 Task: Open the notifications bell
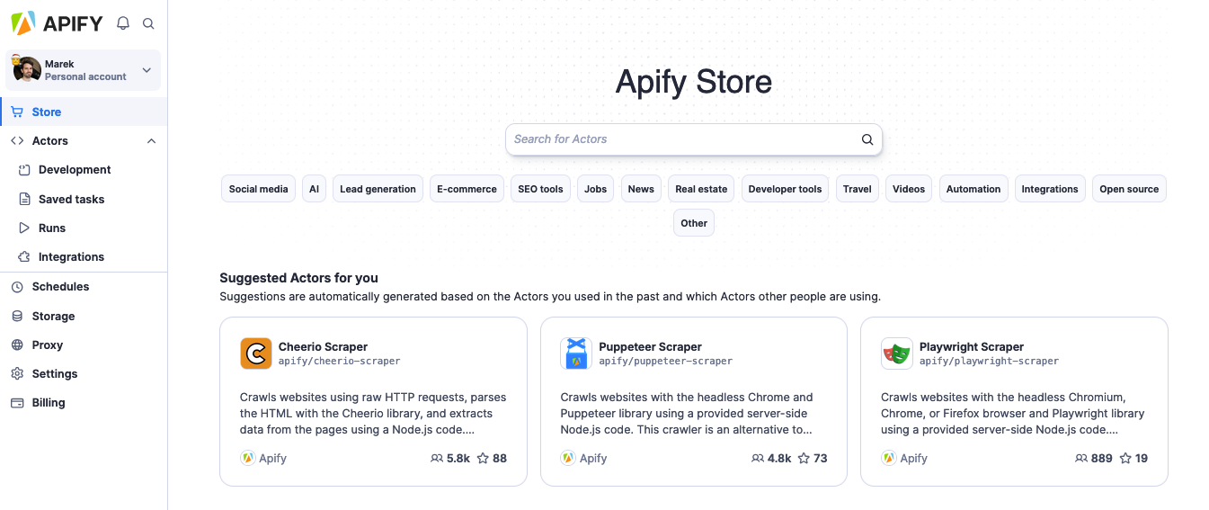pyautogui.click(x=123, y=24)
